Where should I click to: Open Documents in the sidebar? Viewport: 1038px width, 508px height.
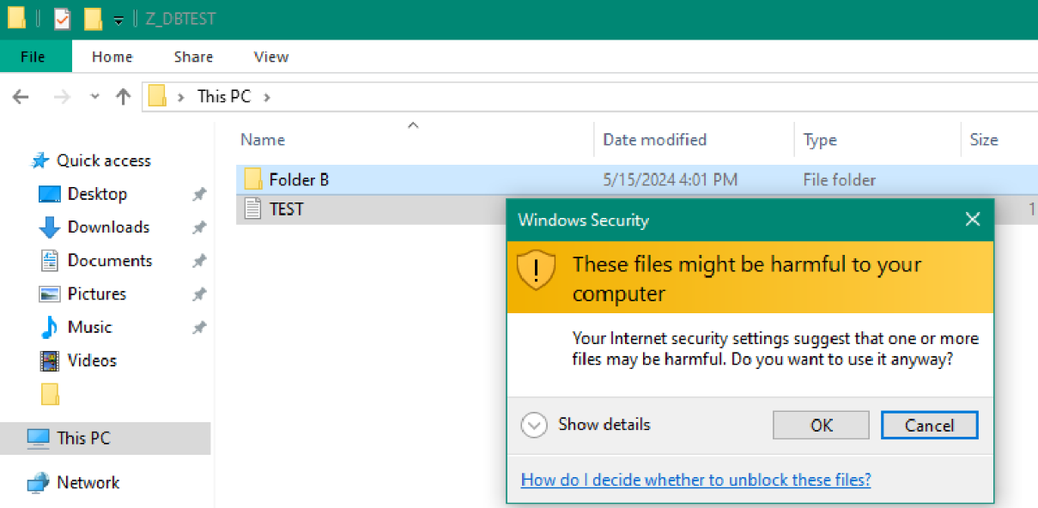coord(110,261)
